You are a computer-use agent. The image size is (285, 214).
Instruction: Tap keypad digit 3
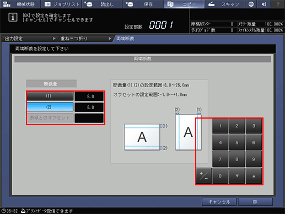254,126
